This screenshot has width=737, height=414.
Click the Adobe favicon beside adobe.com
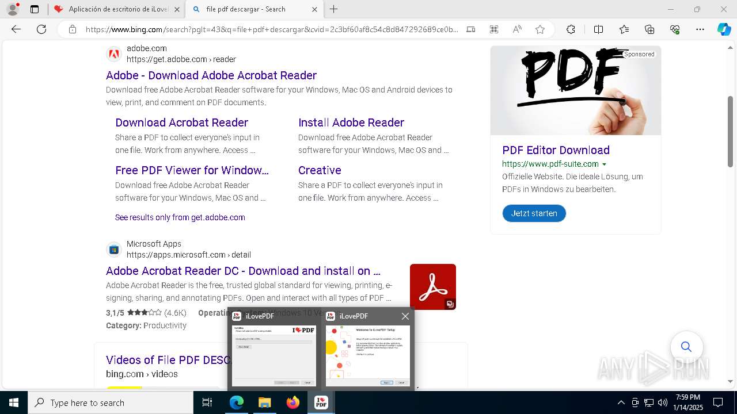click(x=114, y=54)
